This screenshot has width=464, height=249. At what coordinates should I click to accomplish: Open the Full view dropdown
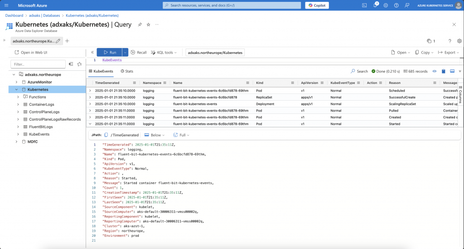[x=181, y=135]
